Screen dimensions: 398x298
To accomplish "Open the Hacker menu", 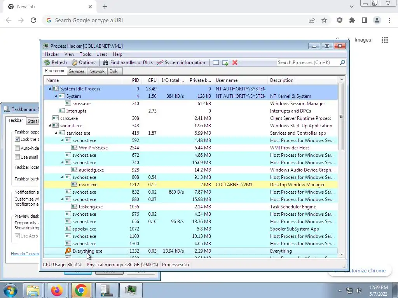I will pos(52,54).
